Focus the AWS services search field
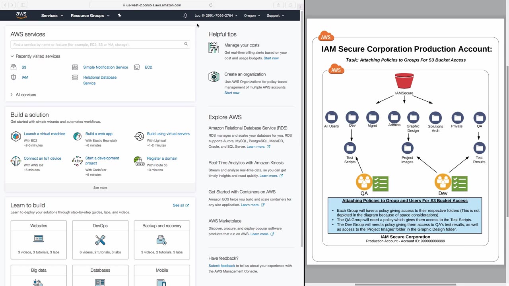Screen dimensions: 509x286 (x=100, y=44)
